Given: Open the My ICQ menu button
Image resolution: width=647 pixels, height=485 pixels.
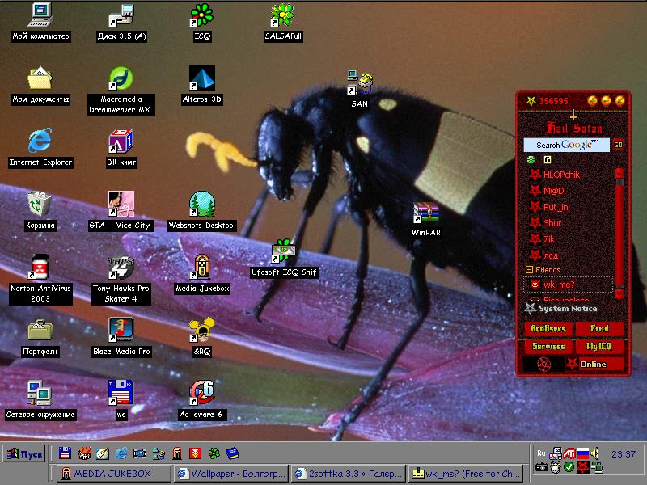Looking at the screenshot, I should coord(599,347).
